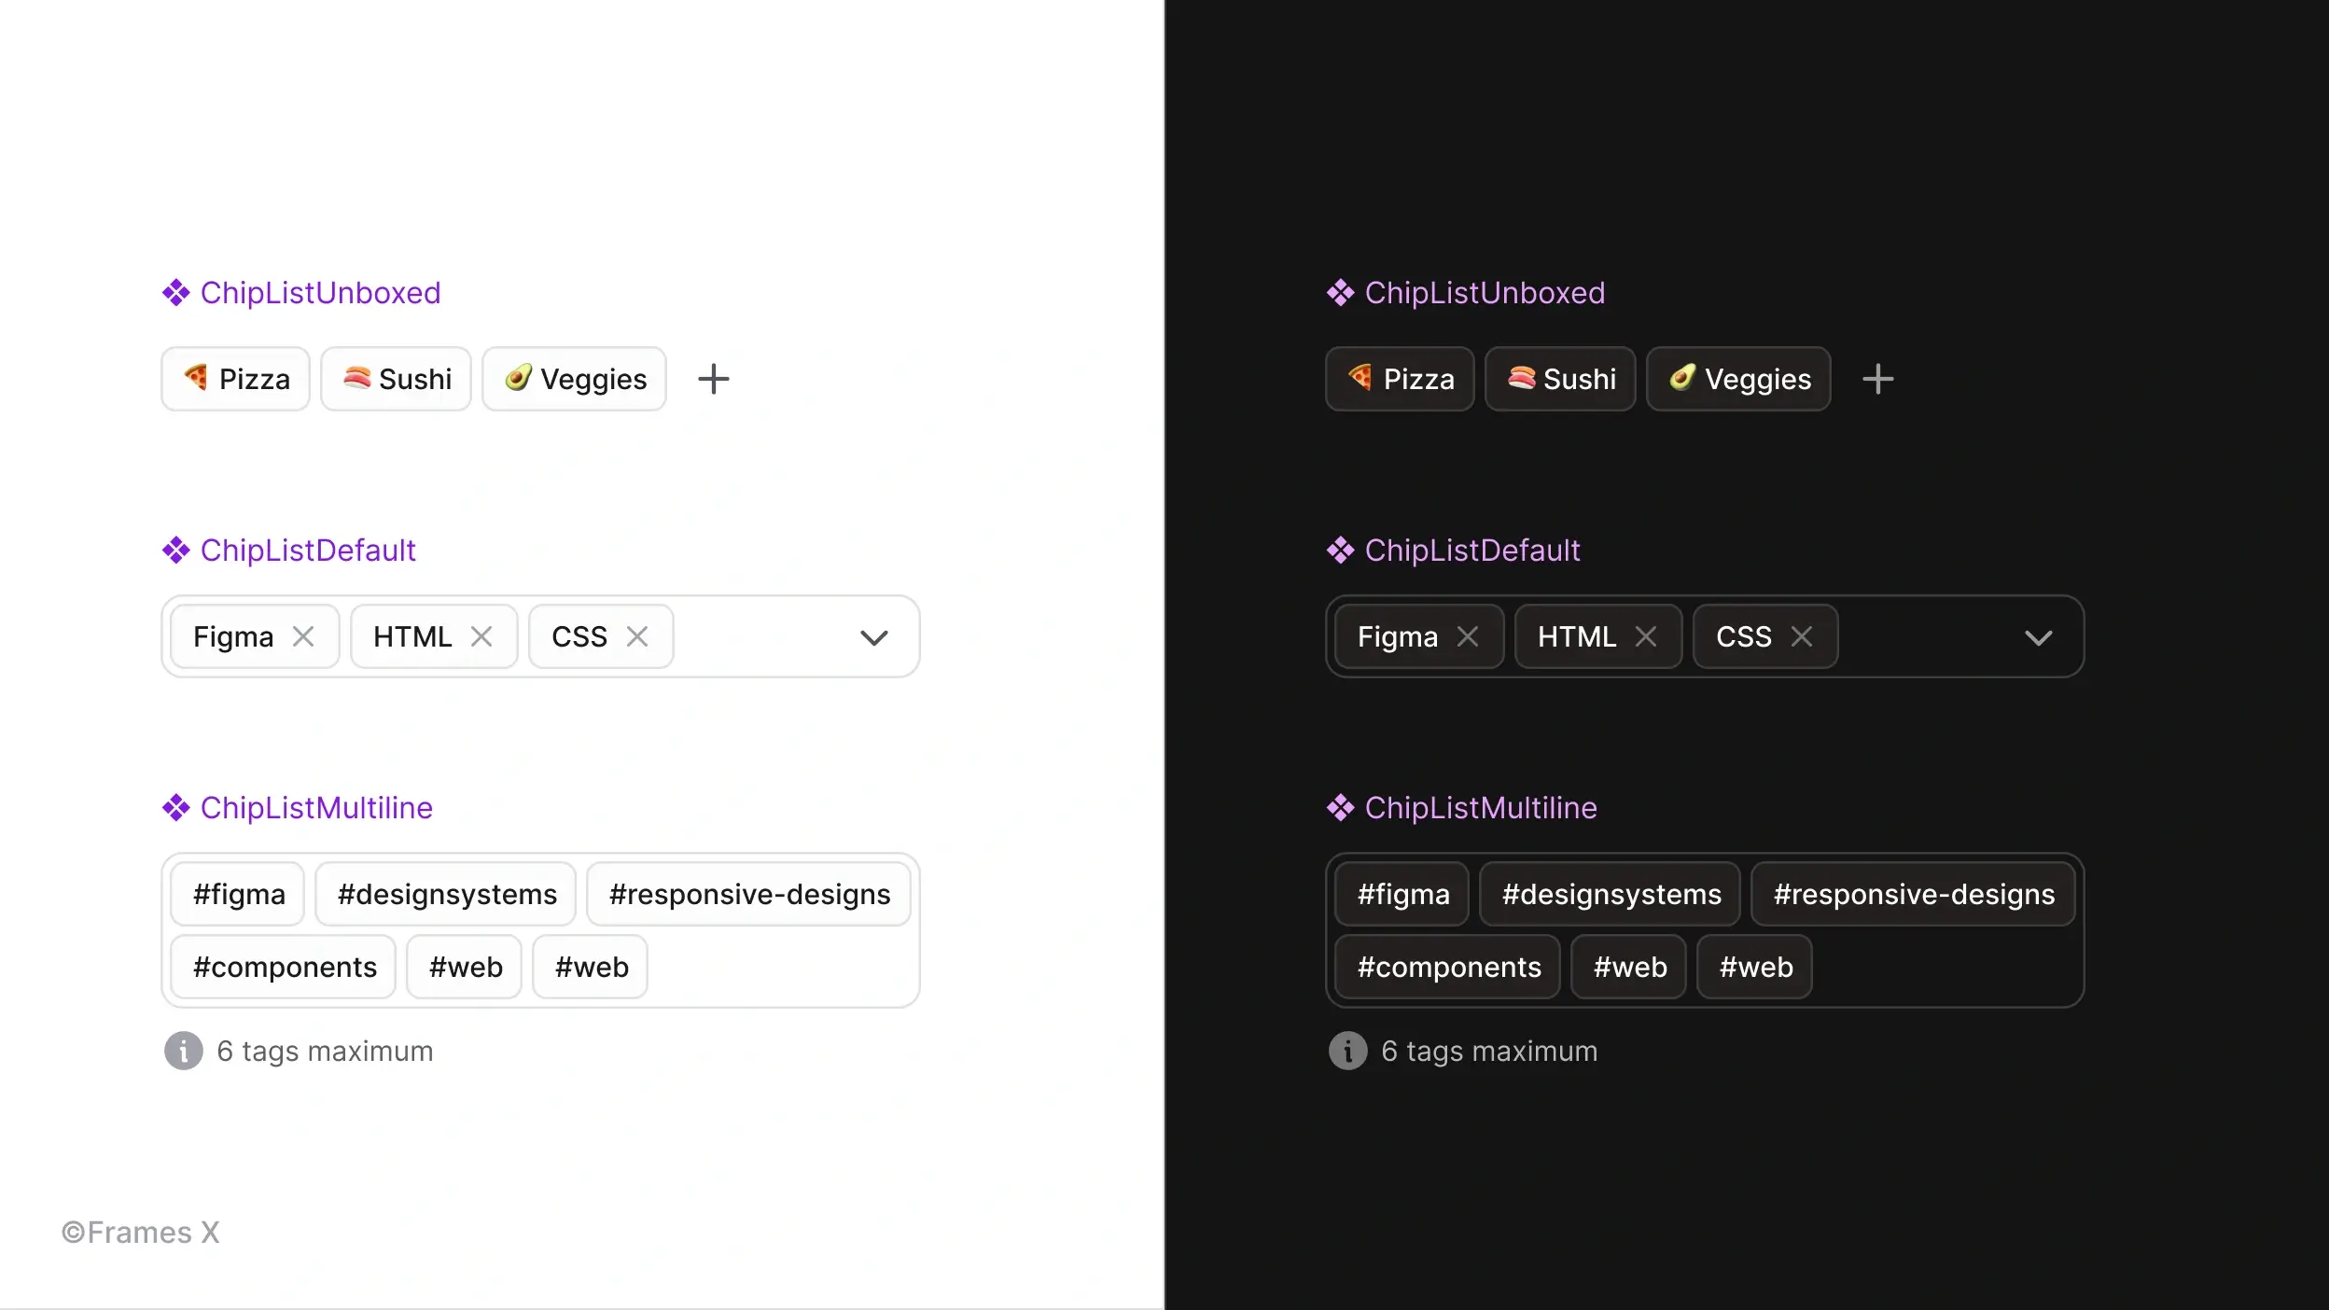The height and width of the screenshot is (1310, 2329).
Task: Click the Figma chip label in dark panel
Action: pyautogui.click(x=1398, y=637)
